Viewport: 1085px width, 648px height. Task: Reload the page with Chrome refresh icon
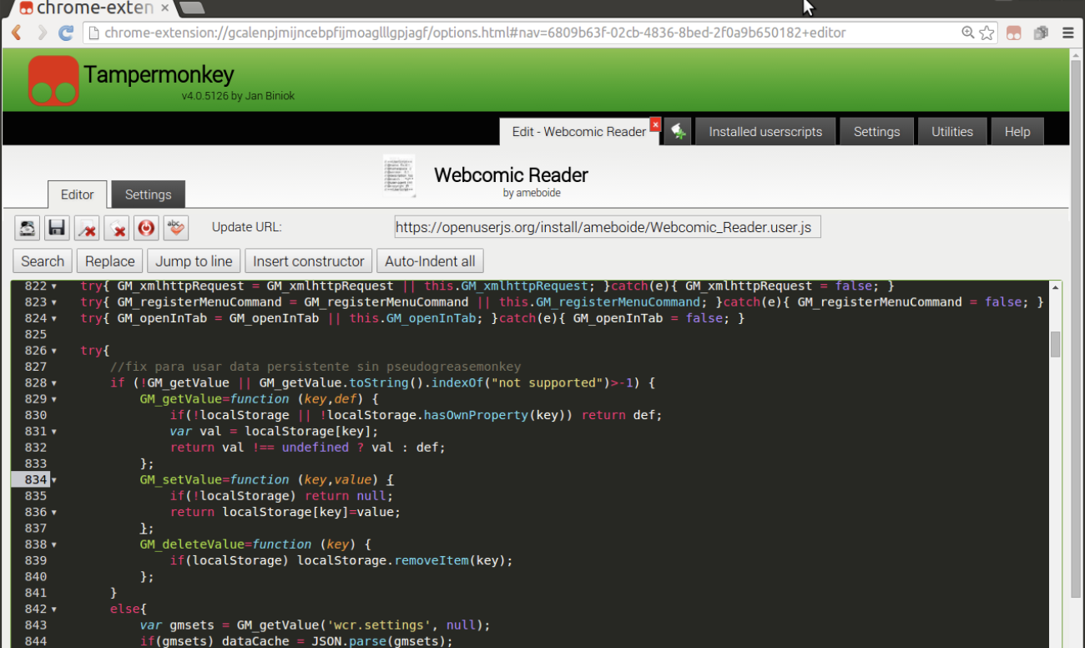[66, 33]
